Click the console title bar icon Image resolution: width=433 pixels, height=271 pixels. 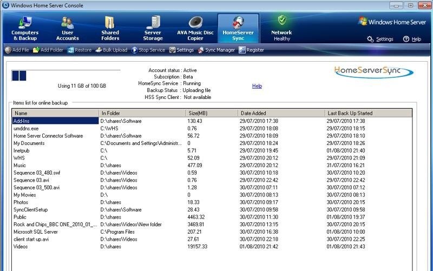pyautogui.click(x=5, y=5)
